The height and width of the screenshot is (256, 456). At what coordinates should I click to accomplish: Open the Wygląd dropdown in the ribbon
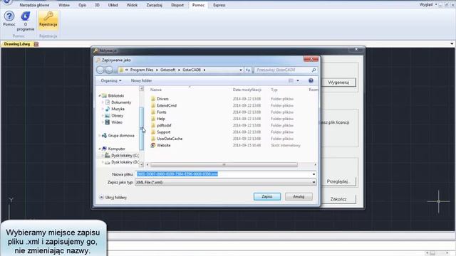[428, 5]
